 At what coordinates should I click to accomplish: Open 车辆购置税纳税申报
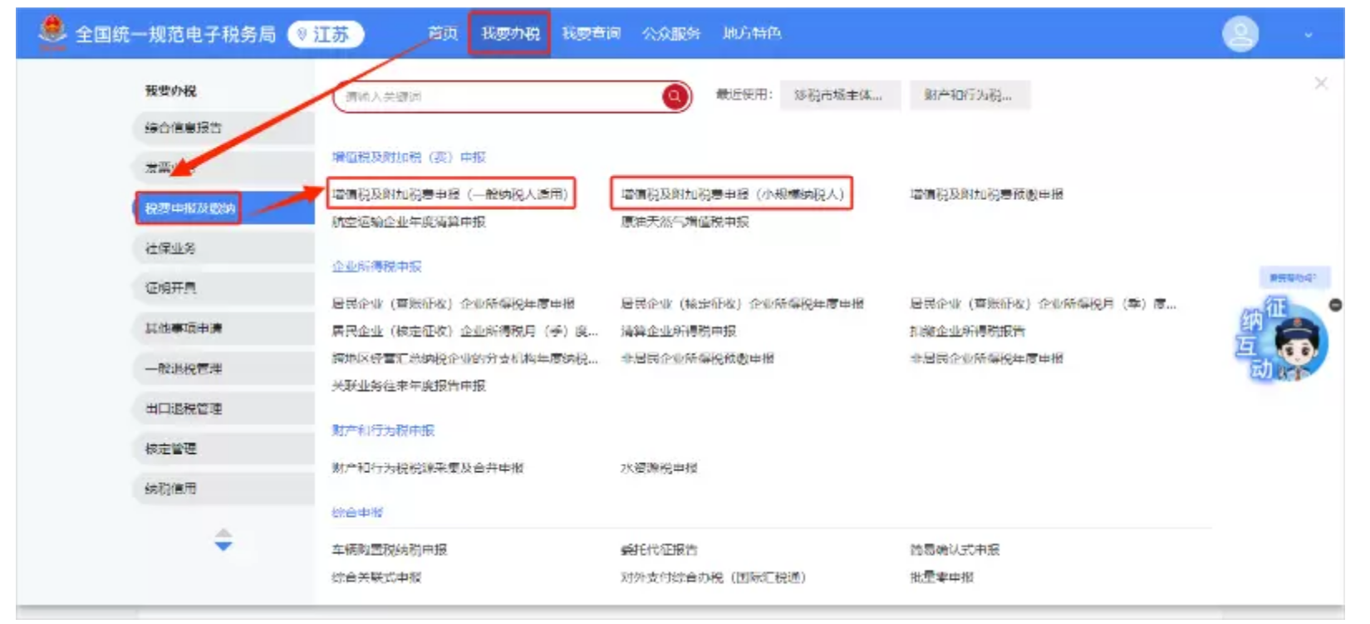pyautogui.click(x=390, y=549)
